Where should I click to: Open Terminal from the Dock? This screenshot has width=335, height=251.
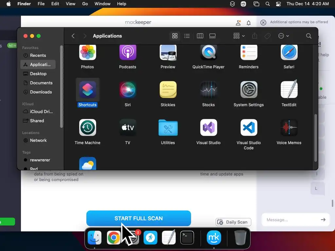(x=187, y=238)
